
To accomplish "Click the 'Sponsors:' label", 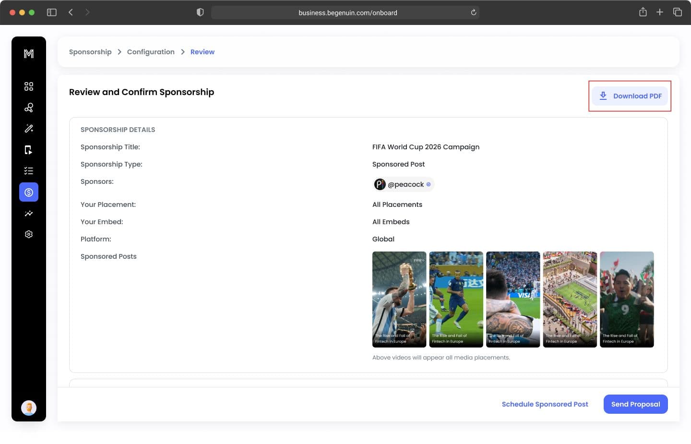I will pyautogui.click(x=97, y=181).
